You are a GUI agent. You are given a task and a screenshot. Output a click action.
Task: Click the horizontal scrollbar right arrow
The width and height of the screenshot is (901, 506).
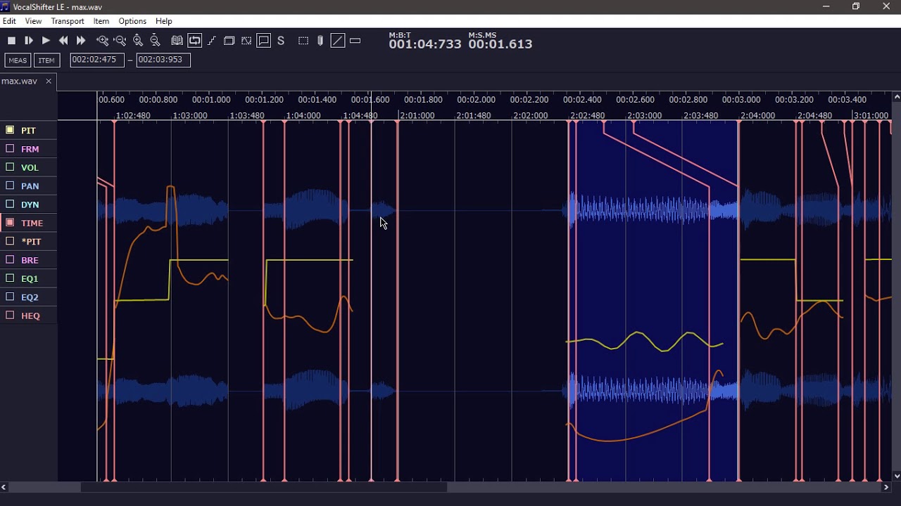point(886,487)
